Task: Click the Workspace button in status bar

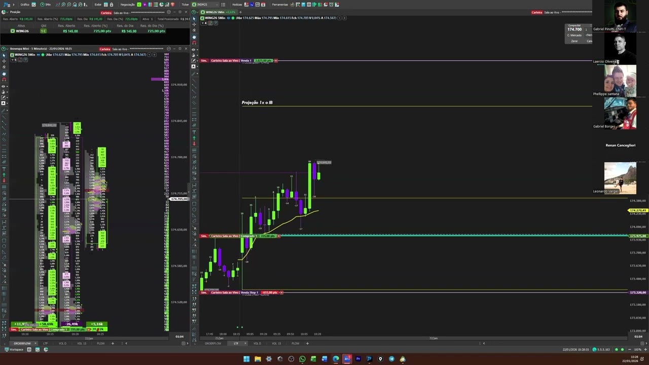Action: coord(14,349)
